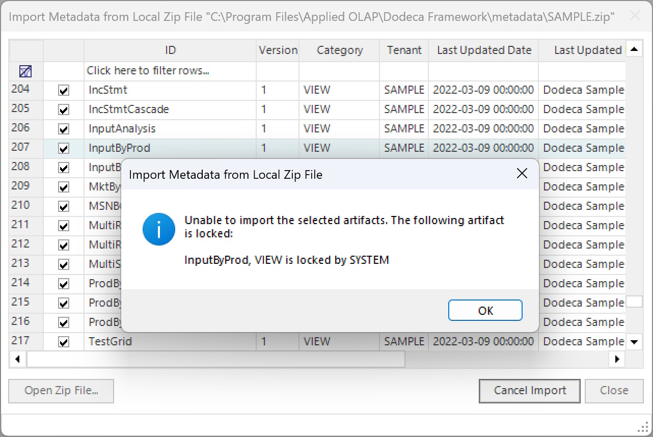
Task: Click the vertical scrollbar down arrow
Action: point(634,342)
